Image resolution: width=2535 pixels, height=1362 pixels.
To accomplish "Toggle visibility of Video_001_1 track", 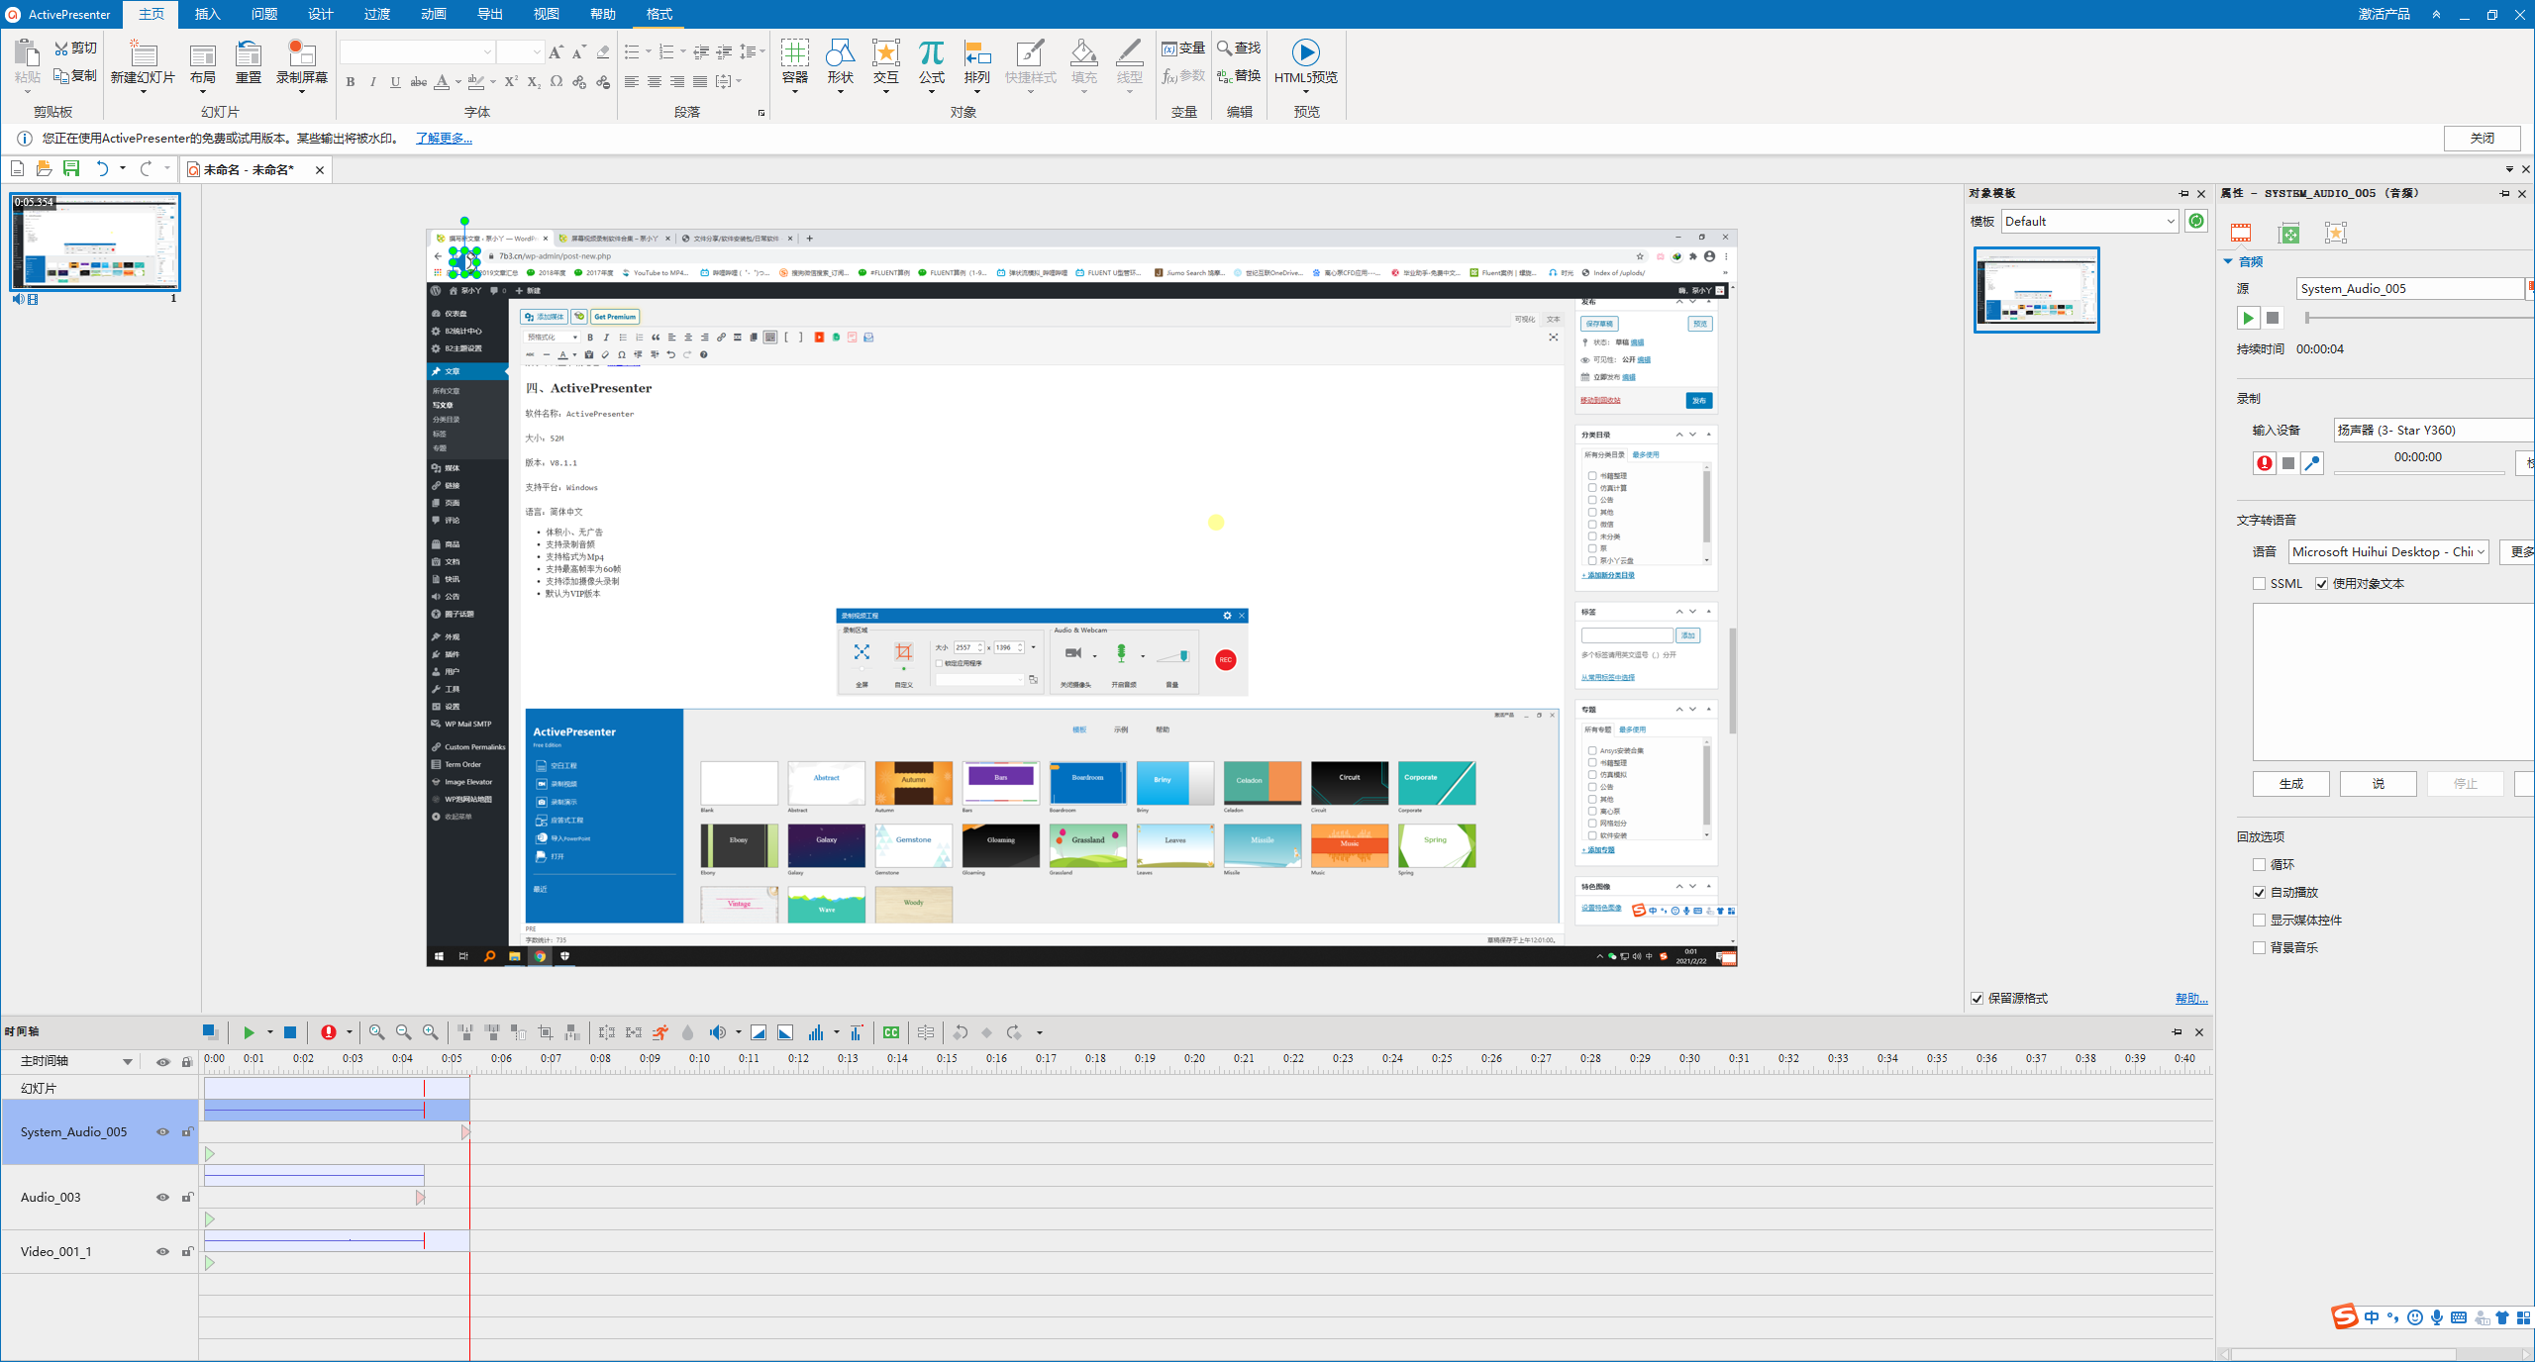I will tap(162, 1251).
